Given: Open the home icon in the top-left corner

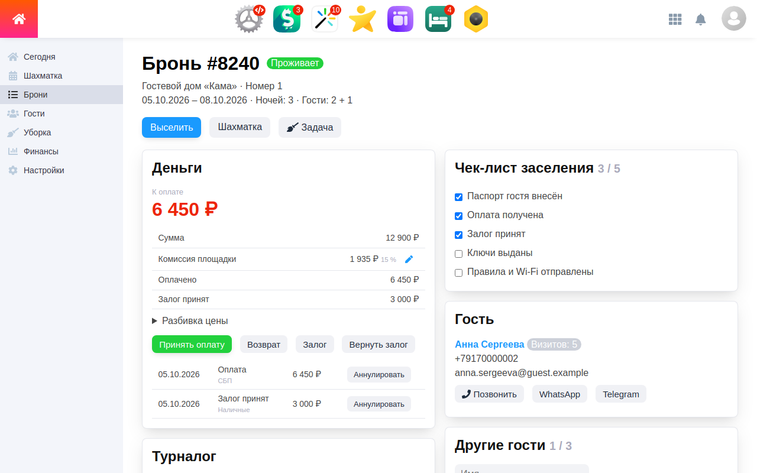Looking at the screenshot, I should pyautogui.click(x=19, y=19).
